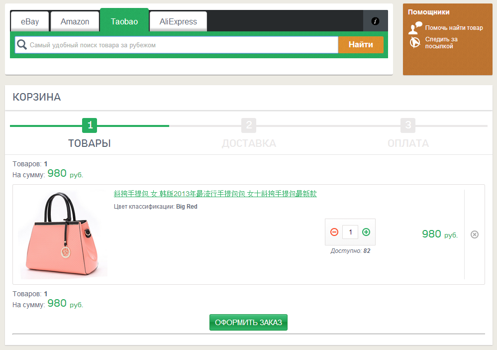Click the magnifier search icon
Viewport: 497px width, 350px height.
pyautogui.click(x=22, y=45)
